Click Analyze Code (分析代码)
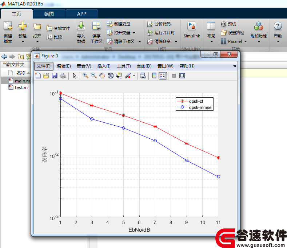This screenshot has width=287, height=248. click(x=159, y=24)
